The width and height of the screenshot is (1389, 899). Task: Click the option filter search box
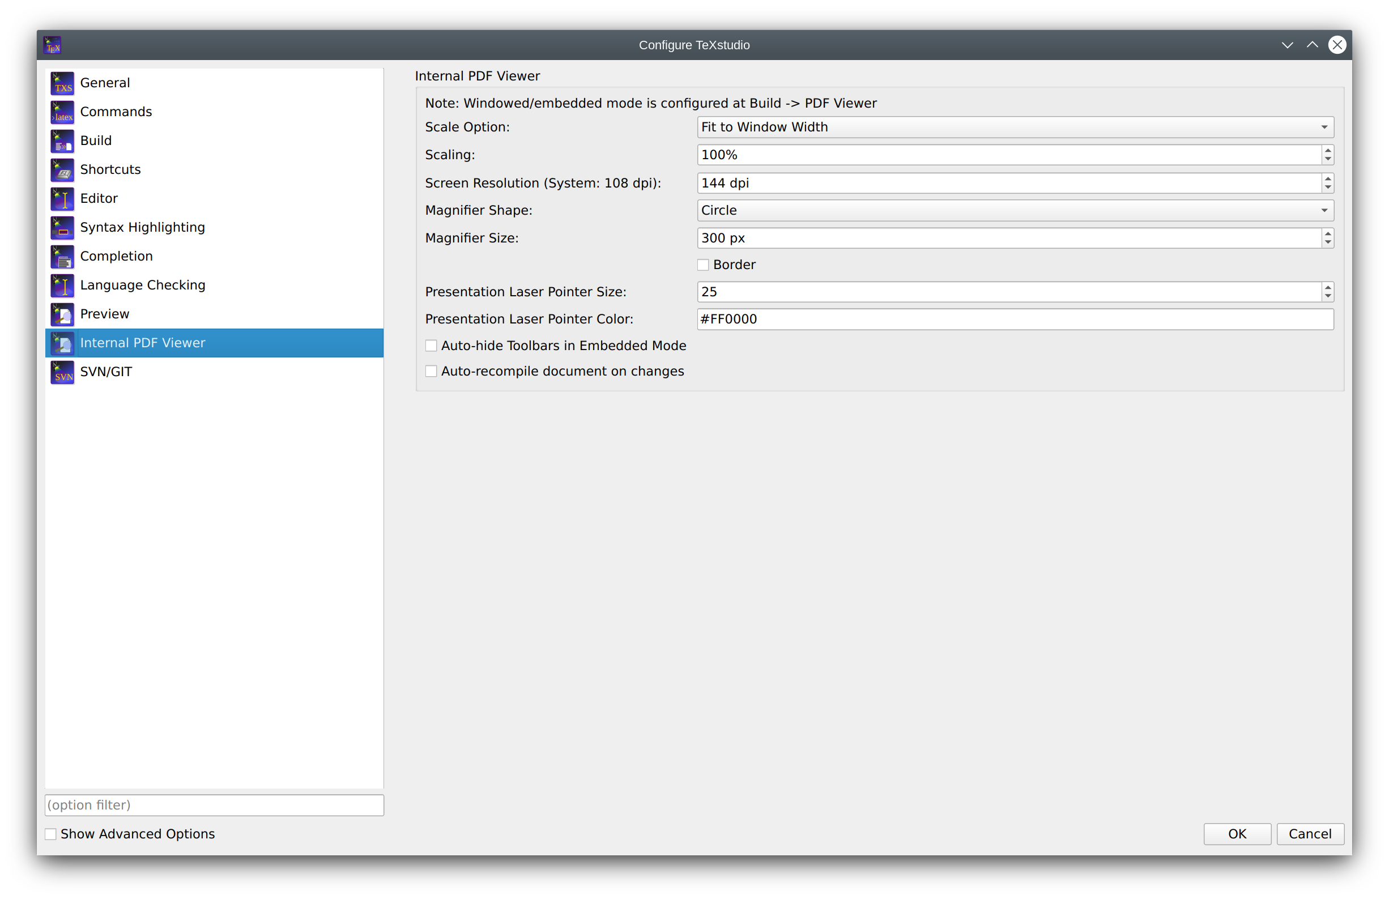(x=214, y=805)
